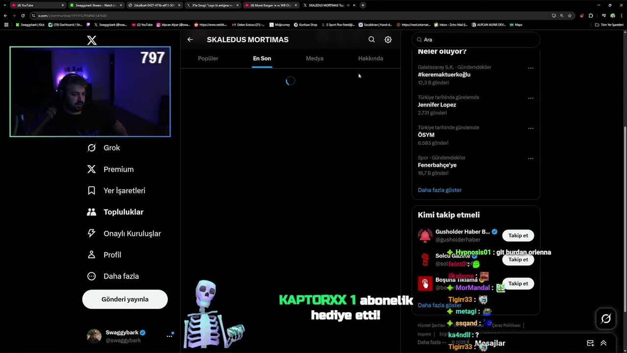Open Maps bookmark
627x353 pixels.
click(x=516, y=25)
